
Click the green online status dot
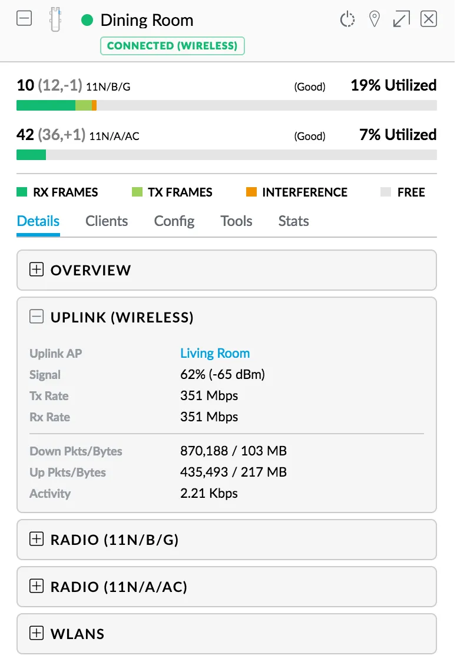(x=87, y=20)
